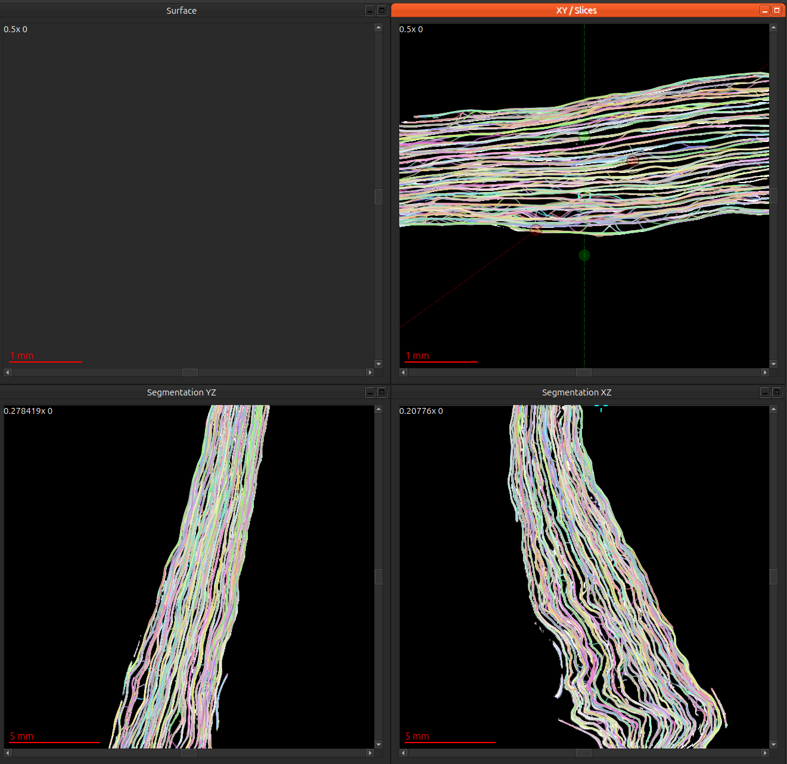Maximize the Segmentation YZ panel

[382, 392]
